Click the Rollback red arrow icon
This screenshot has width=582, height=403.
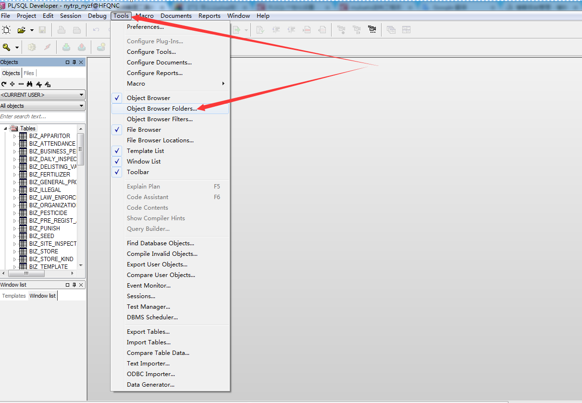tap(82, 47)
